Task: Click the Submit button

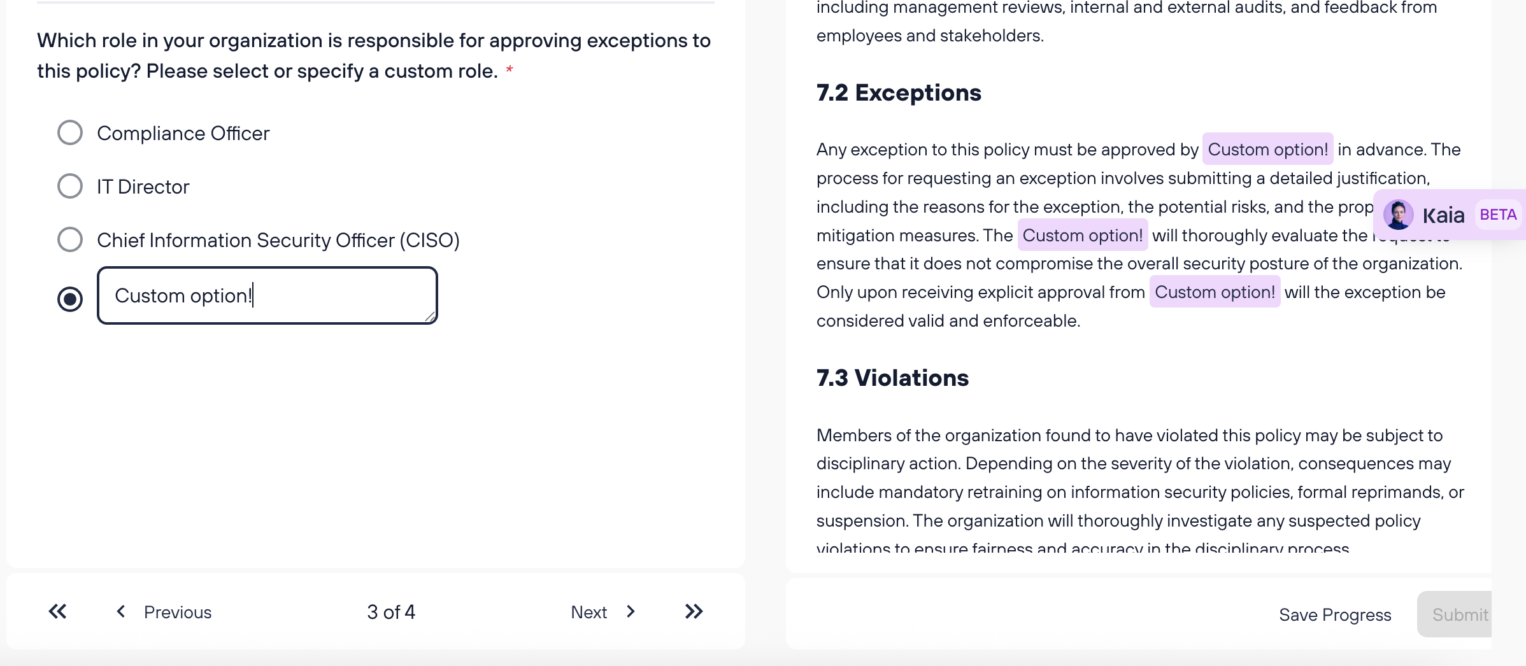Action: 1455,614
